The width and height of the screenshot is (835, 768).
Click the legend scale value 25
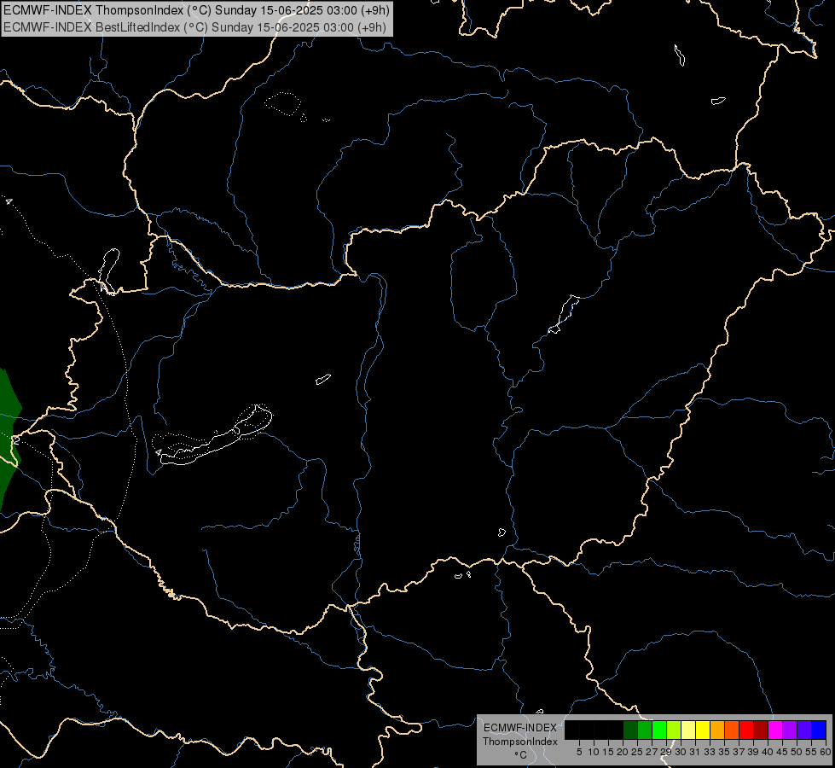[637, 752]
